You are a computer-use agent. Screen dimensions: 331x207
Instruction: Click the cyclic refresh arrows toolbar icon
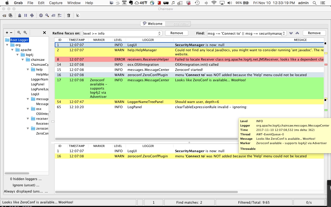pos(32,16)
